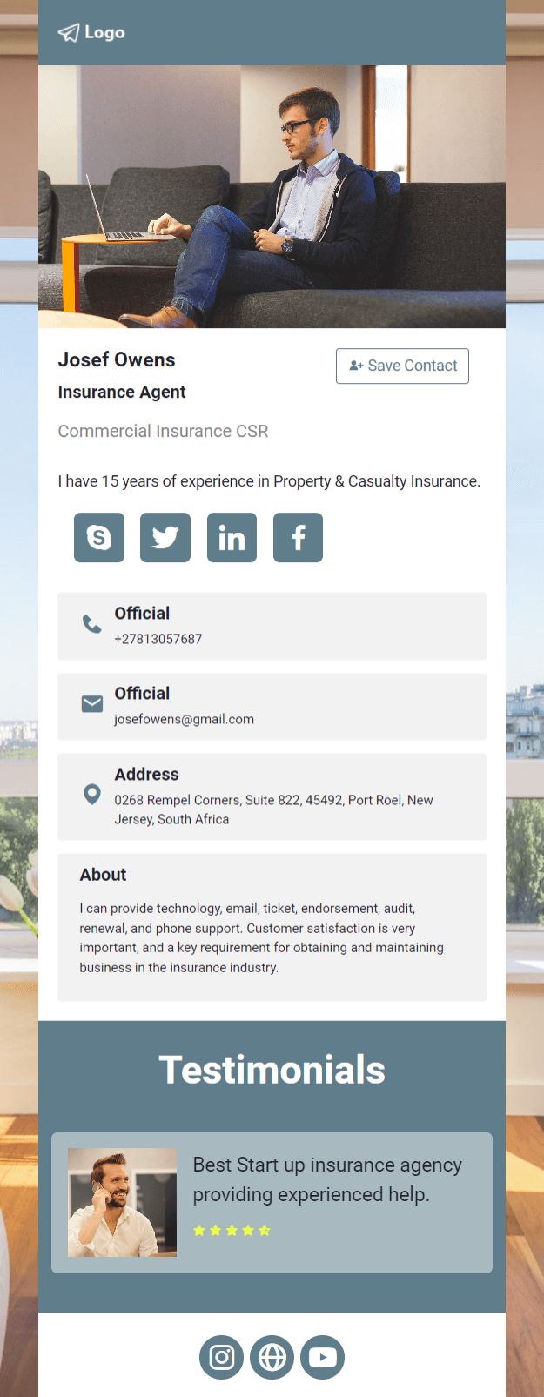
Task: Click the email envelope icon
Action: [x=91, y=703]
